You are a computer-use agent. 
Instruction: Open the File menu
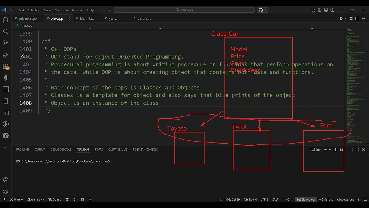(x=13, y=10)
